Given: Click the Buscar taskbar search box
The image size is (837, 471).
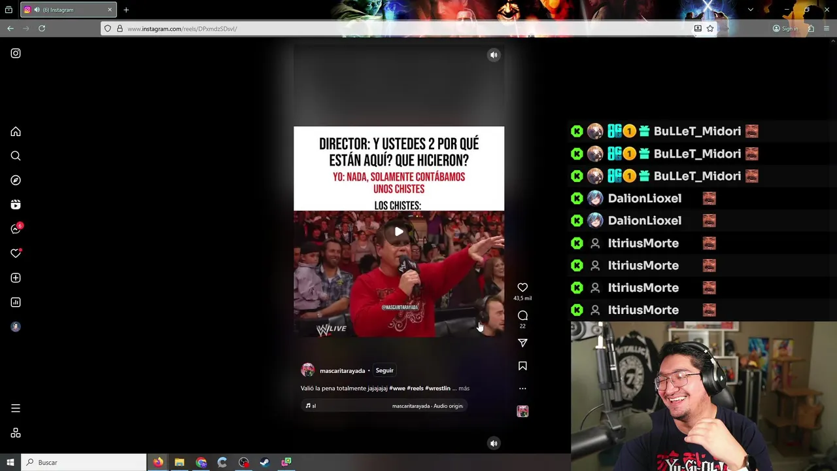Looking at the screenshot, I should click(84, 462).
